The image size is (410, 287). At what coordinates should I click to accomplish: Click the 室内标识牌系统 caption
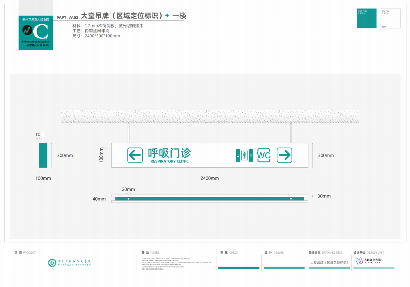point(38,45)
